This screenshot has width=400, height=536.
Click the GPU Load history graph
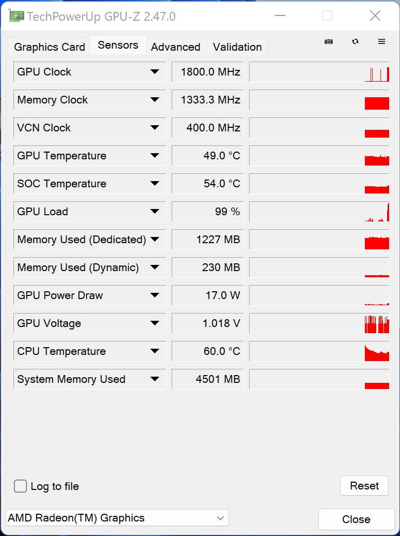(319, 212)
